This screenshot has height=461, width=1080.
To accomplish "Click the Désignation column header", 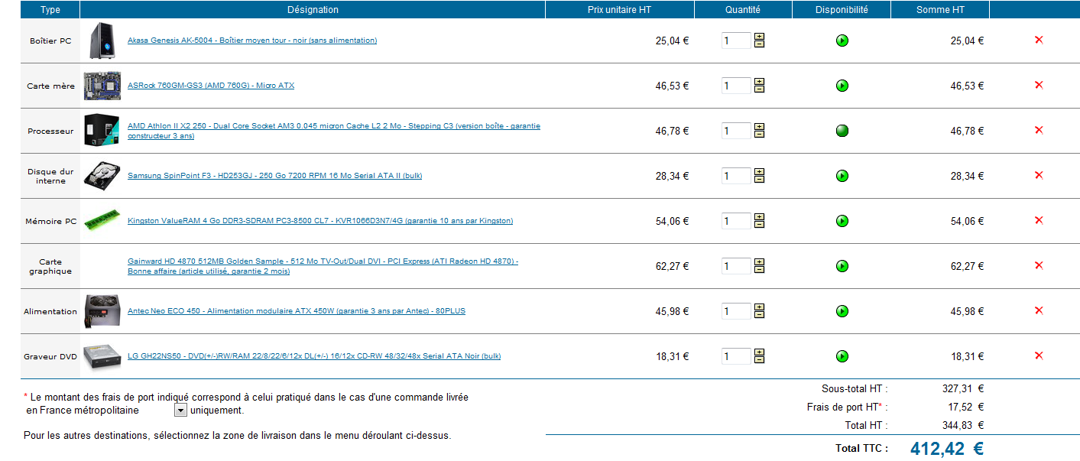I will click(x=313, y=10).
